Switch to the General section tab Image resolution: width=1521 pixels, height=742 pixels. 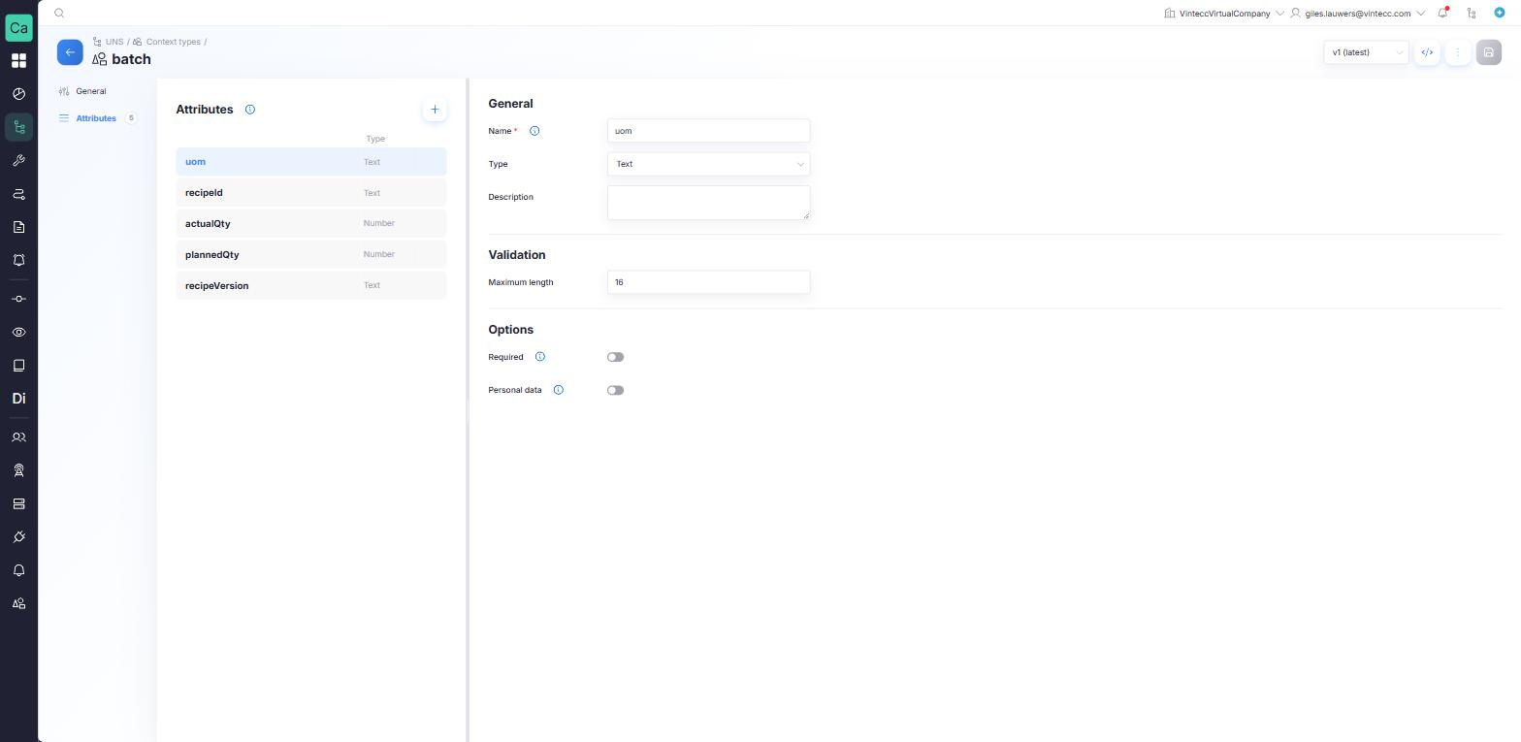coord(91,91)
